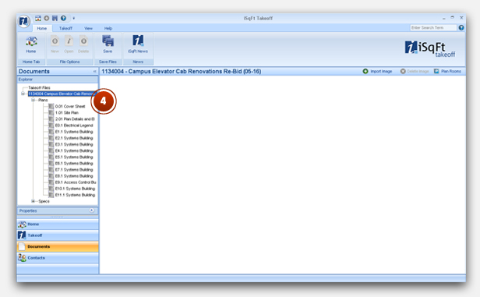480x297 pixels.
Task: Open the iSqFt application orb menu
Action: 23,21
